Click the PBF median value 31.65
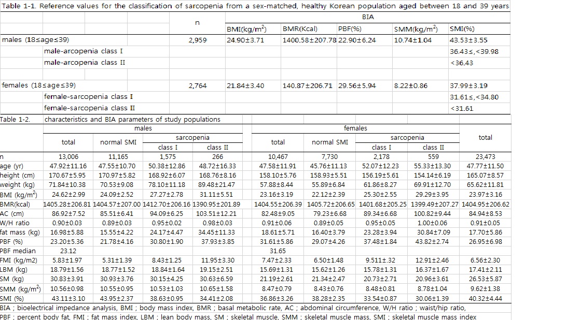This screenshot has height=320, width=581. pyautogui.click(x=278, y=251)
